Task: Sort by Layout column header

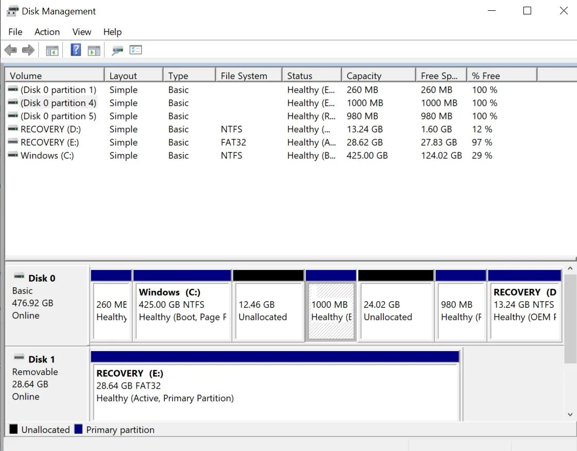Action: (x=134, y=75)
